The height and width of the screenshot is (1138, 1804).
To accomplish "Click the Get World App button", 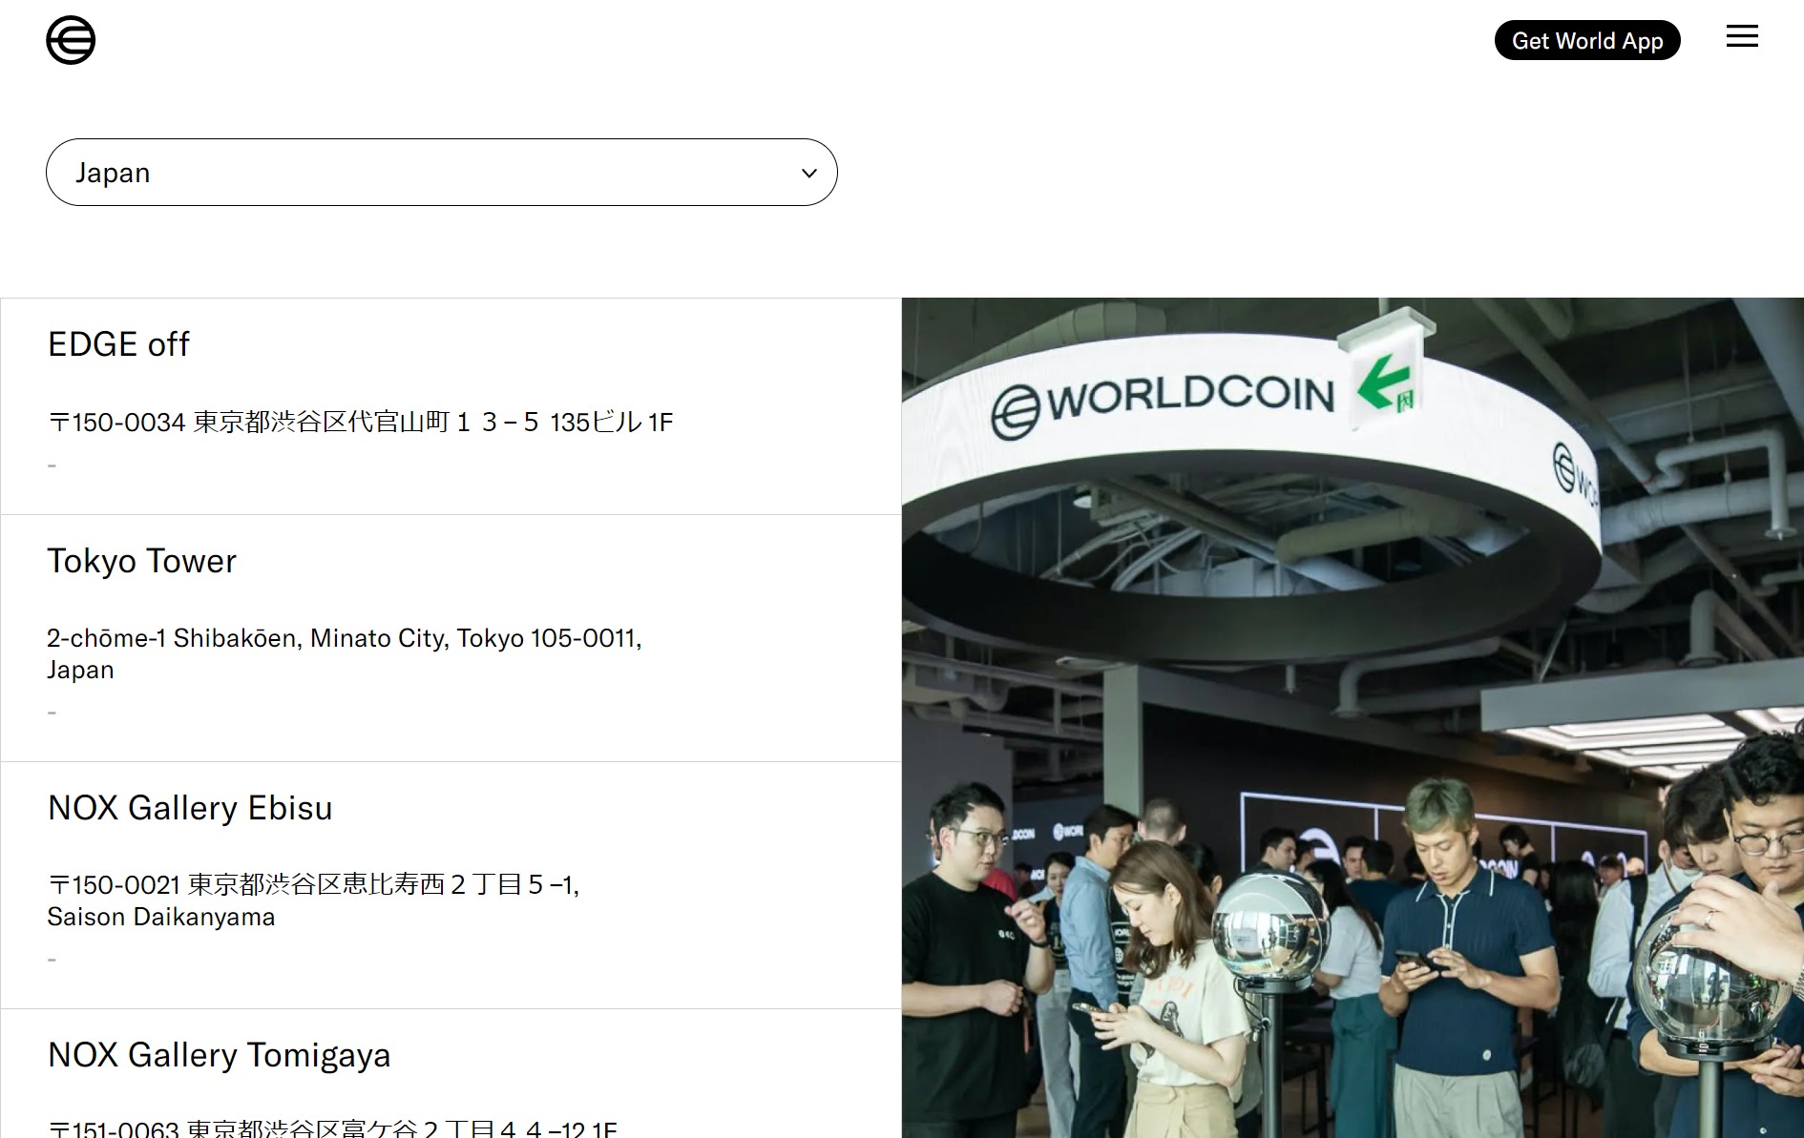I will (1587, 40).
